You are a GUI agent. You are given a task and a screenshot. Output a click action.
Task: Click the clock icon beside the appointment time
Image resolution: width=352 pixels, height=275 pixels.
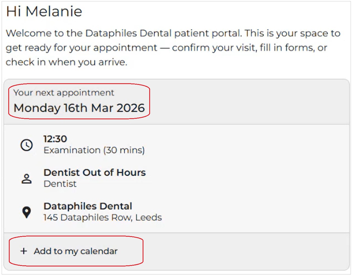tap(27, 145)
